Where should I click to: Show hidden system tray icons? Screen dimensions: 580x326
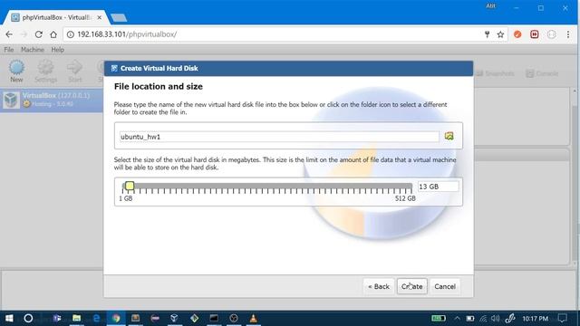(457, 318)
